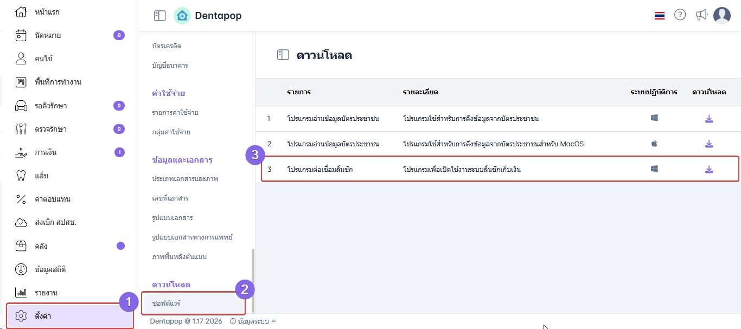The height and width of the screenshot is (329, 741).
Task: Click Windows OS icon in row 1
Action: pyautogui.click(x=654, y=118)
